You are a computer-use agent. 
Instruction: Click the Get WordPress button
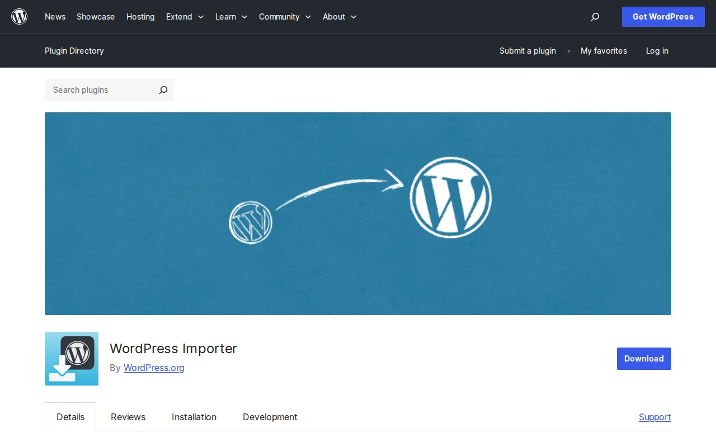point(663,17)
